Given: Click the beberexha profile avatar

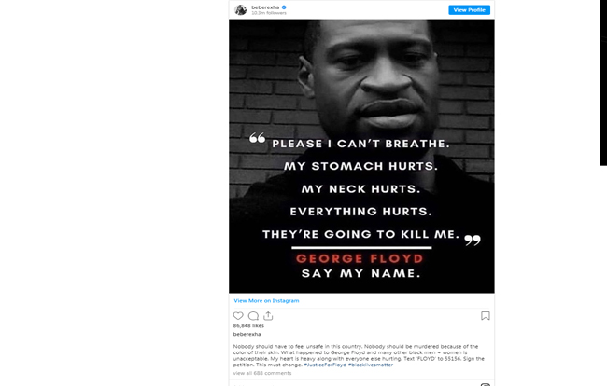Looking at the screenshot, I should coord(241,9).
